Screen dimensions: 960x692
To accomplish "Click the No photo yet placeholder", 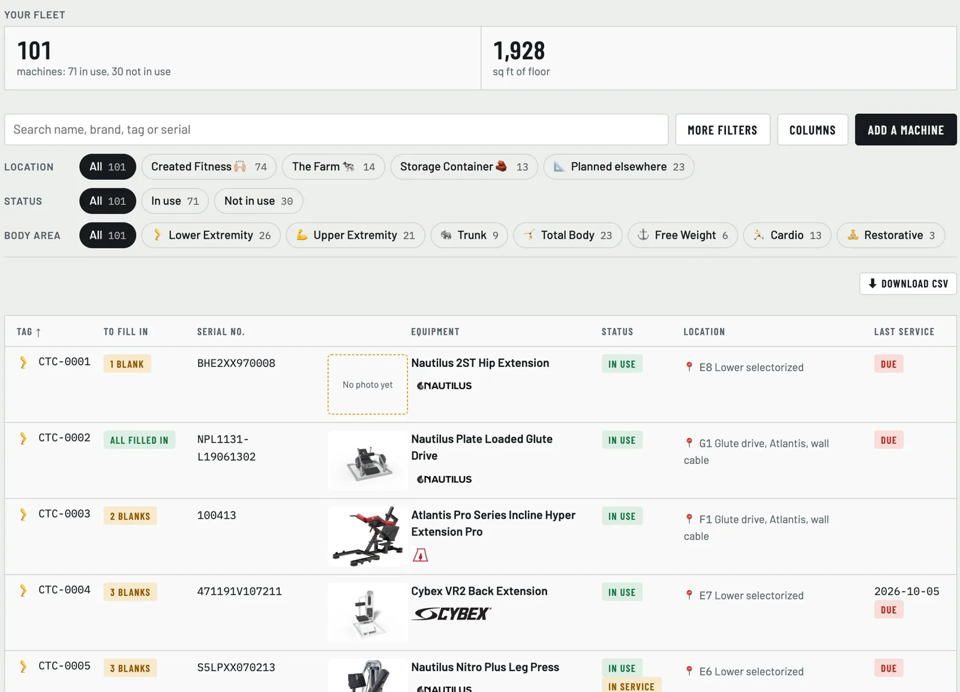I will coord(368,384).
